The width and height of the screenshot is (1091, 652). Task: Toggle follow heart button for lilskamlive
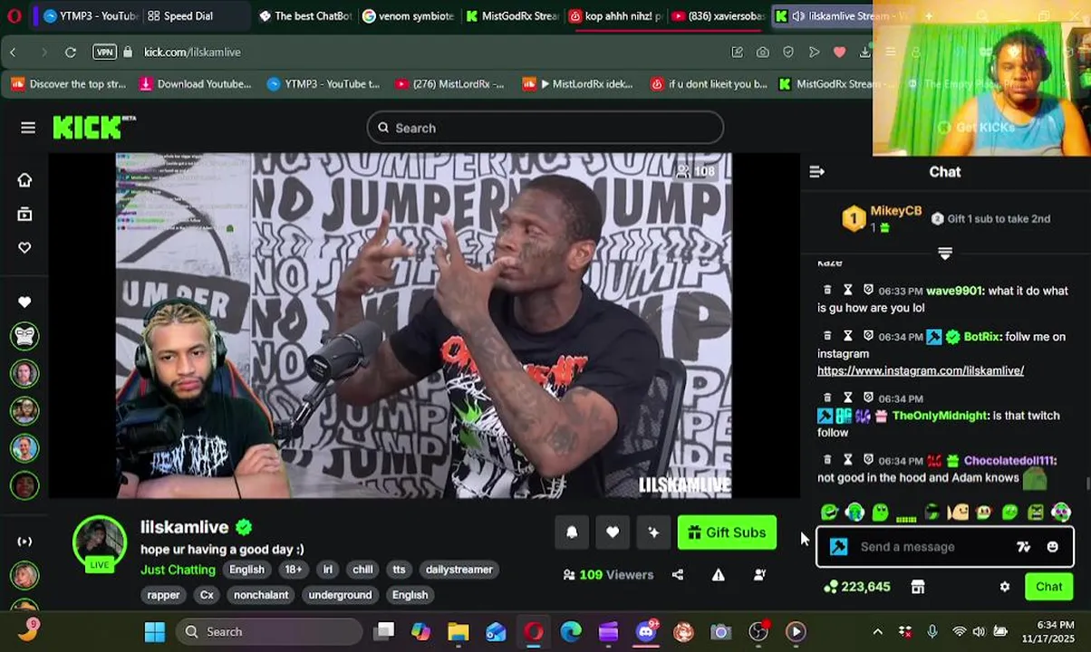[x=613, y=532]
